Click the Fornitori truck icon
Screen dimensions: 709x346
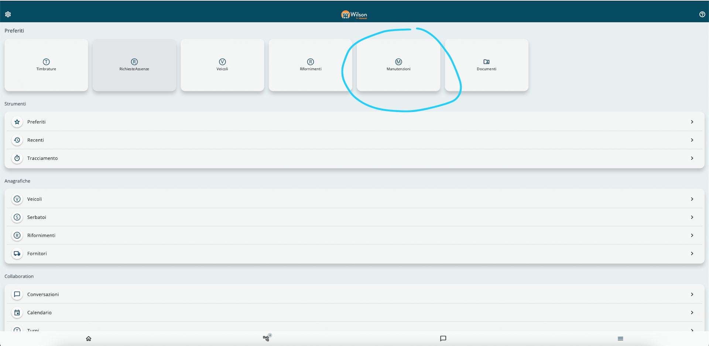[17, 254]
